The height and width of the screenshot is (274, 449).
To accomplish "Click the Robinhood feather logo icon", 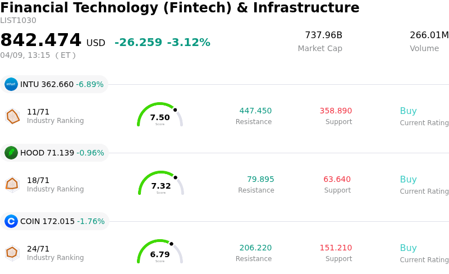I will (x=11, y=153).
